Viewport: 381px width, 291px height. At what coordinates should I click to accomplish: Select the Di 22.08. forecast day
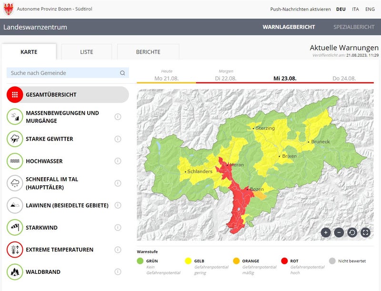coord(226,78)
